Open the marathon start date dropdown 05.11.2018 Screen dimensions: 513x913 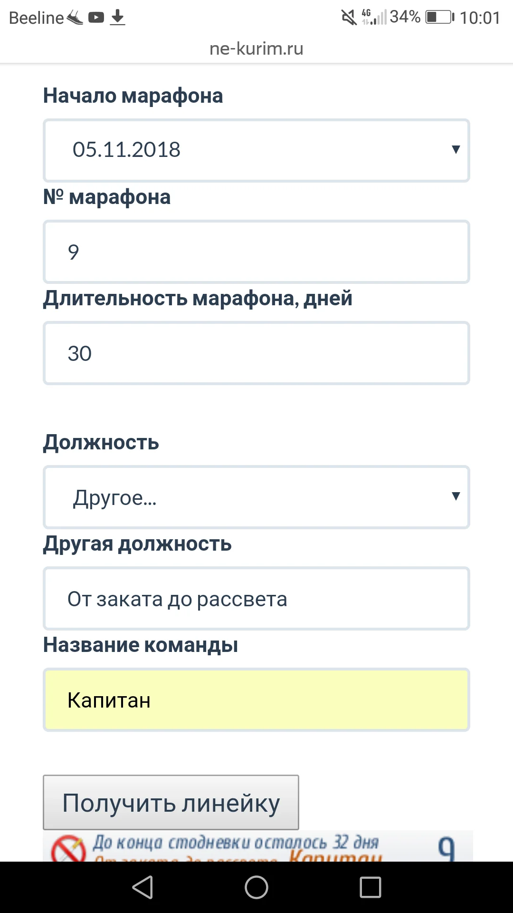(256, 150)
